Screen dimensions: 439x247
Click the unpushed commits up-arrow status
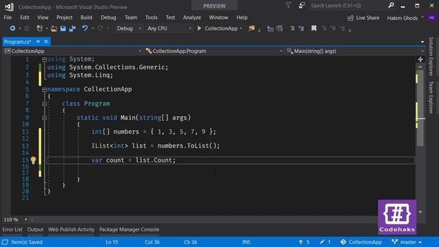point(304,242)
